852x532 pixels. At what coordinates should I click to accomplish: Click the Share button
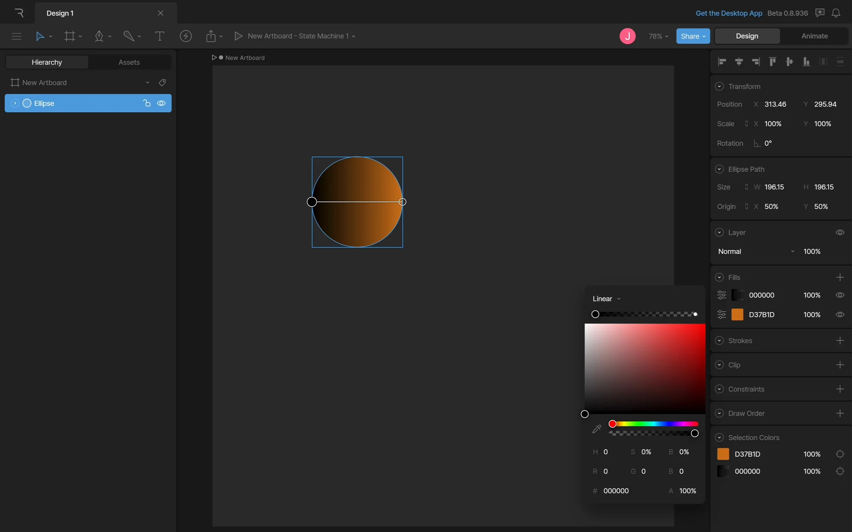pos(692,36)
